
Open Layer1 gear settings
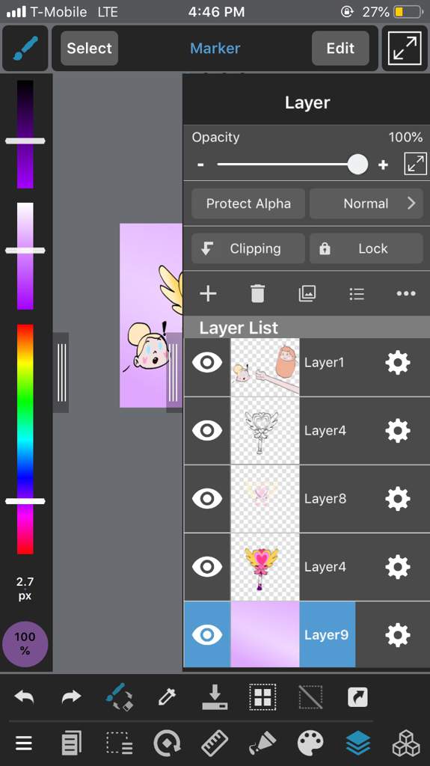click(x=398, y=363)
